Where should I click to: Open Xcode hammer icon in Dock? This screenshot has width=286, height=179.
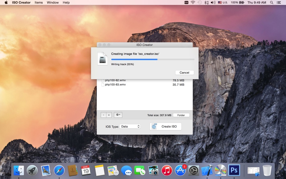(x=207, y=171)
